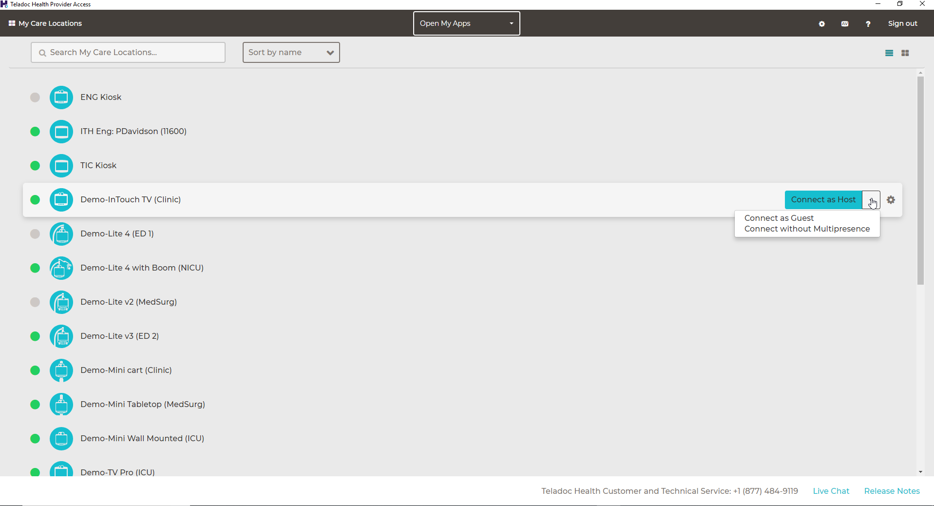Switch to list view layout
Viewport: 934px width, 506px height.
pyautogui.click(x=889, y=53)
